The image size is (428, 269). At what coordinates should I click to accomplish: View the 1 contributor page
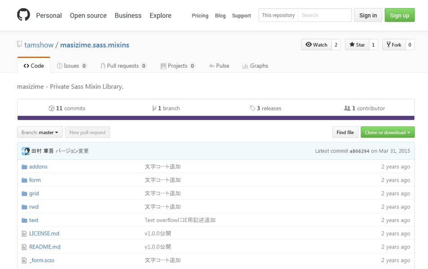(x=364, y=108)
